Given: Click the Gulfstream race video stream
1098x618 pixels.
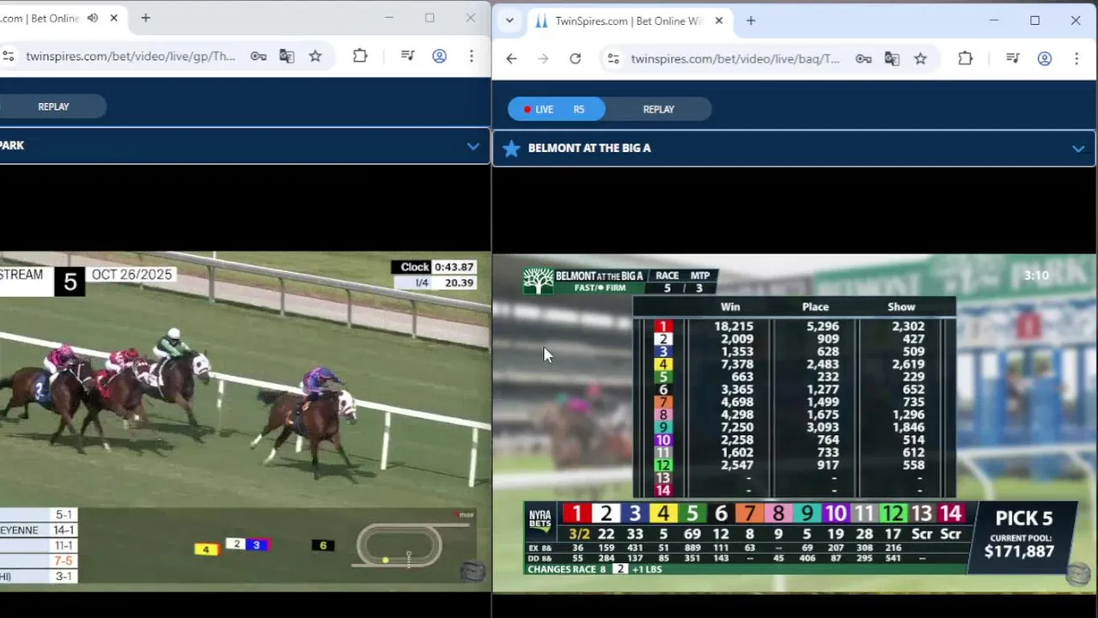Looking at the screenshot, I should (245, 421).
